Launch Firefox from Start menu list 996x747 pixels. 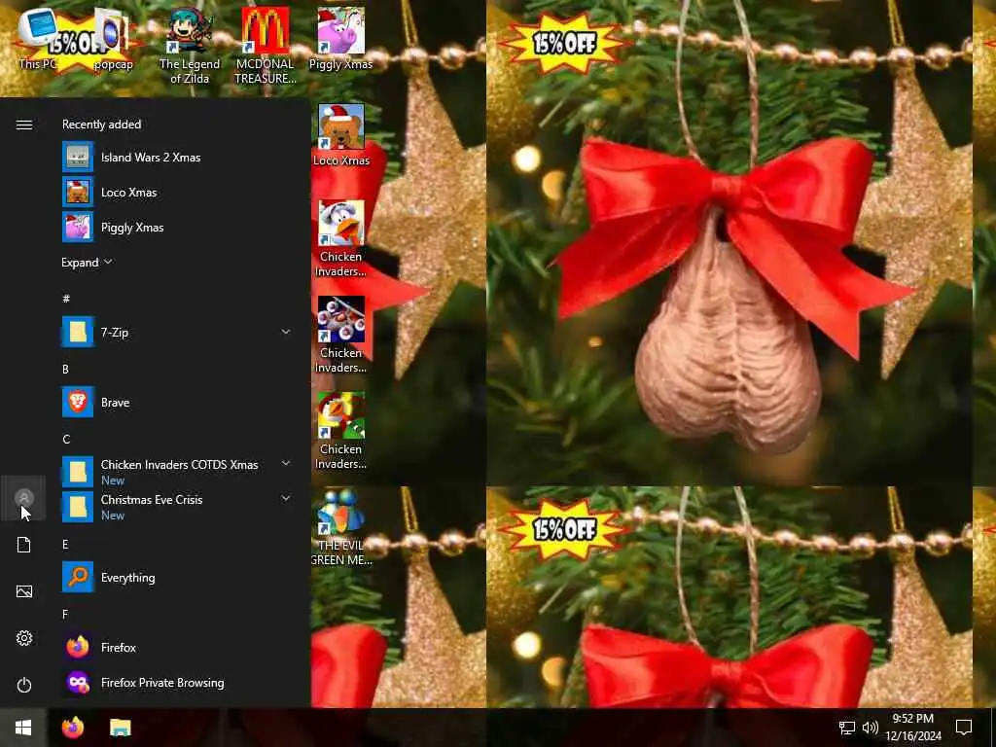tap(178, 647)
